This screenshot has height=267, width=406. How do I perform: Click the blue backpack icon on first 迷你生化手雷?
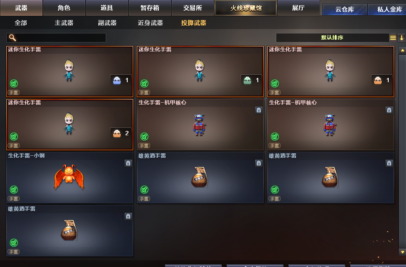click(x=117, y=80)
